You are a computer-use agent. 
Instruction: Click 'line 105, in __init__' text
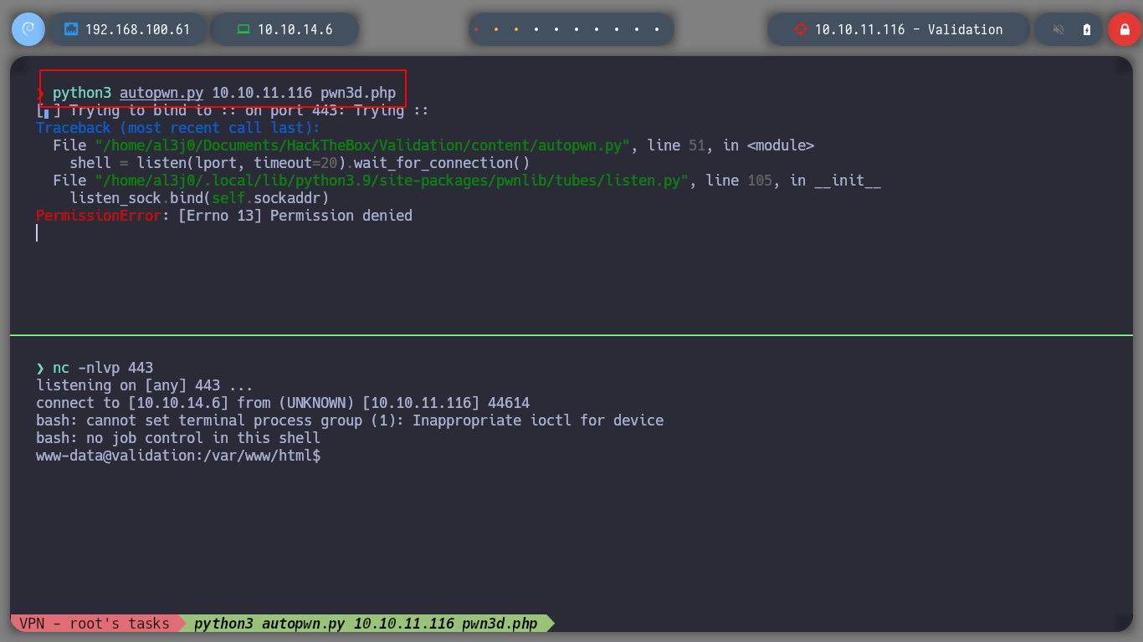click(793, 181)
